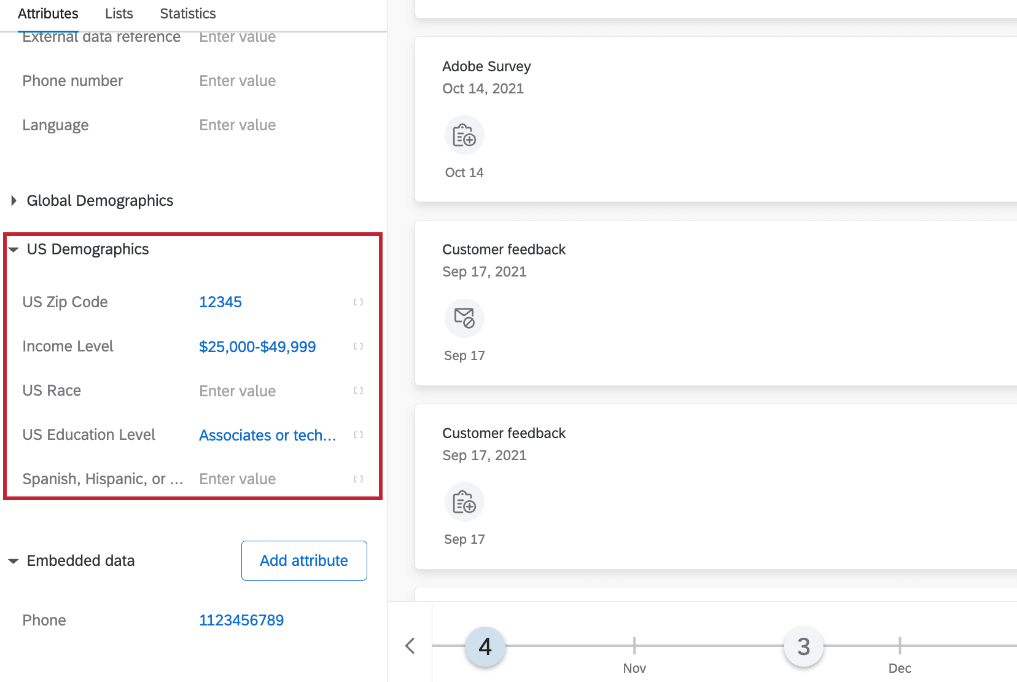Collapse the US Demographics section

pos(14,249)
